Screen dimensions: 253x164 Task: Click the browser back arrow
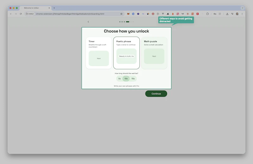point(11,14)
